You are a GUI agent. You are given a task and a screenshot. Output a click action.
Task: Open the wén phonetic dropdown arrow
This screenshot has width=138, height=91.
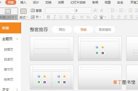(x=105, y=17)
